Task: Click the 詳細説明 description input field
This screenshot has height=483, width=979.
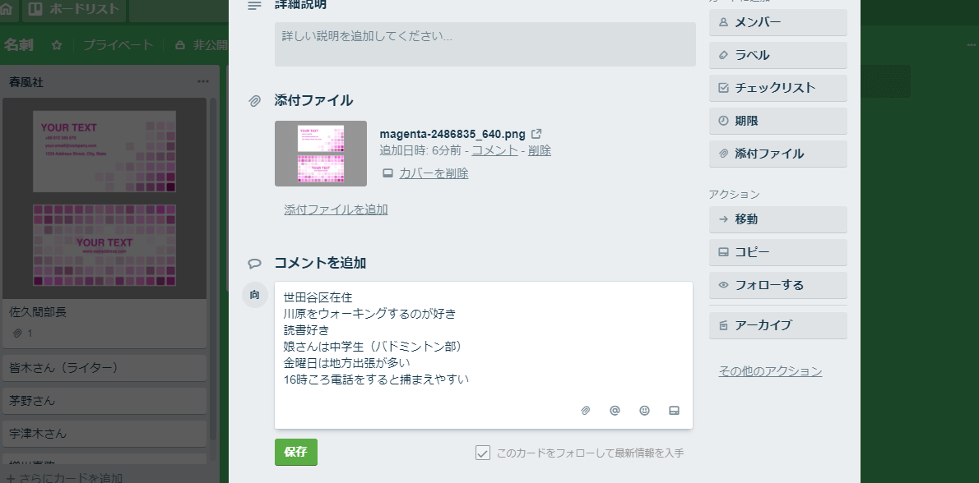Action: tap(485, 44)
